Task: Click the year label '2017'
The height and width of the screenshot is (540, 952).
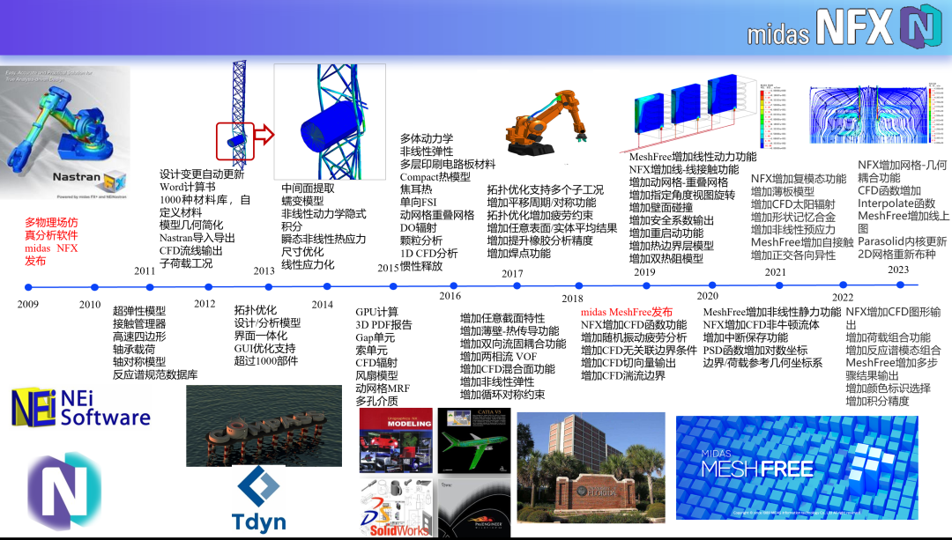Action: (512, 274)
